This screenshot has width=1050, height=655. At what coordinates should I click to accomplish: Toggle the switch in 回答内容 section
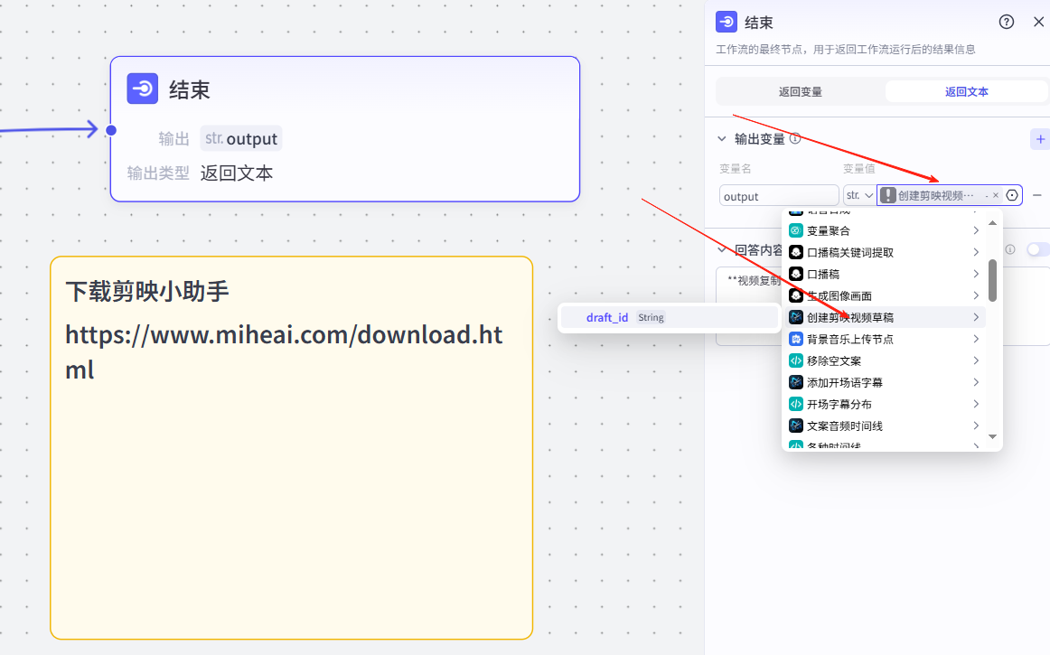[x=1037, y=249]
